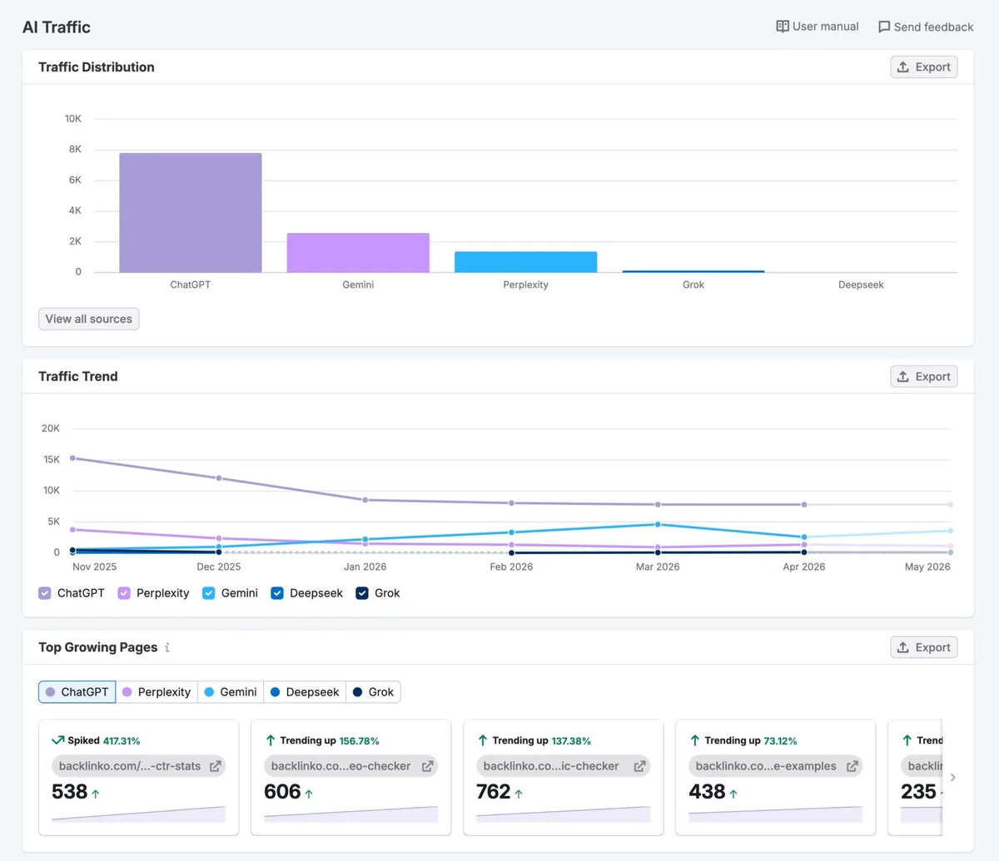Click the May 2026 axis label
Screen dimensions: 999x861
pos(927,567)
